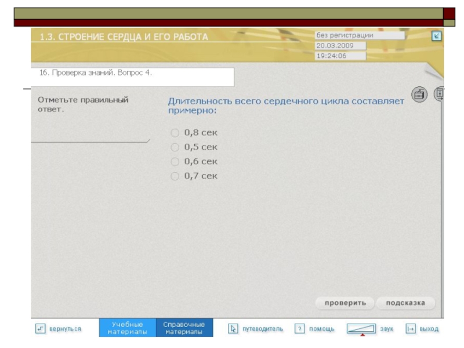Click the выход exit icon
Image resolution: width=464 pixels, height=348 pixels.
411,329
